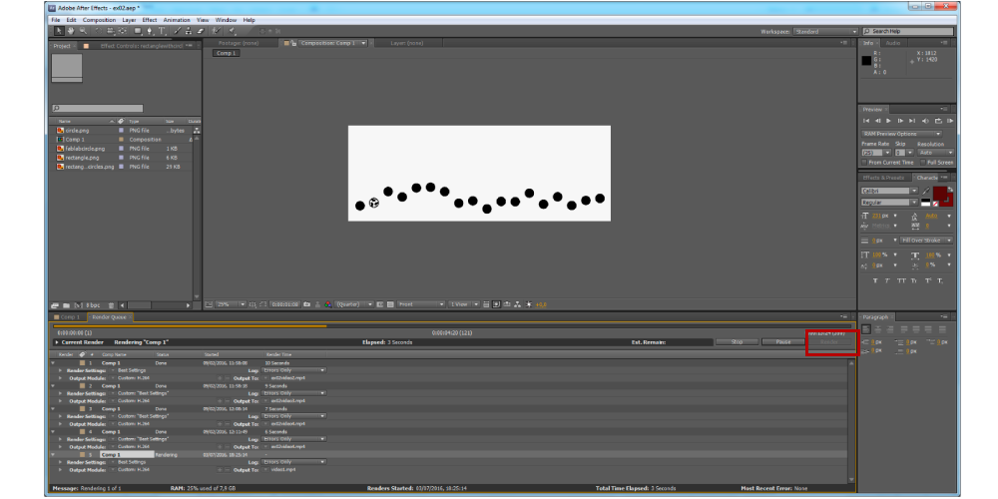
Task: Toggle the audio mute icon in Preview panel
Action: pos(925,121)
